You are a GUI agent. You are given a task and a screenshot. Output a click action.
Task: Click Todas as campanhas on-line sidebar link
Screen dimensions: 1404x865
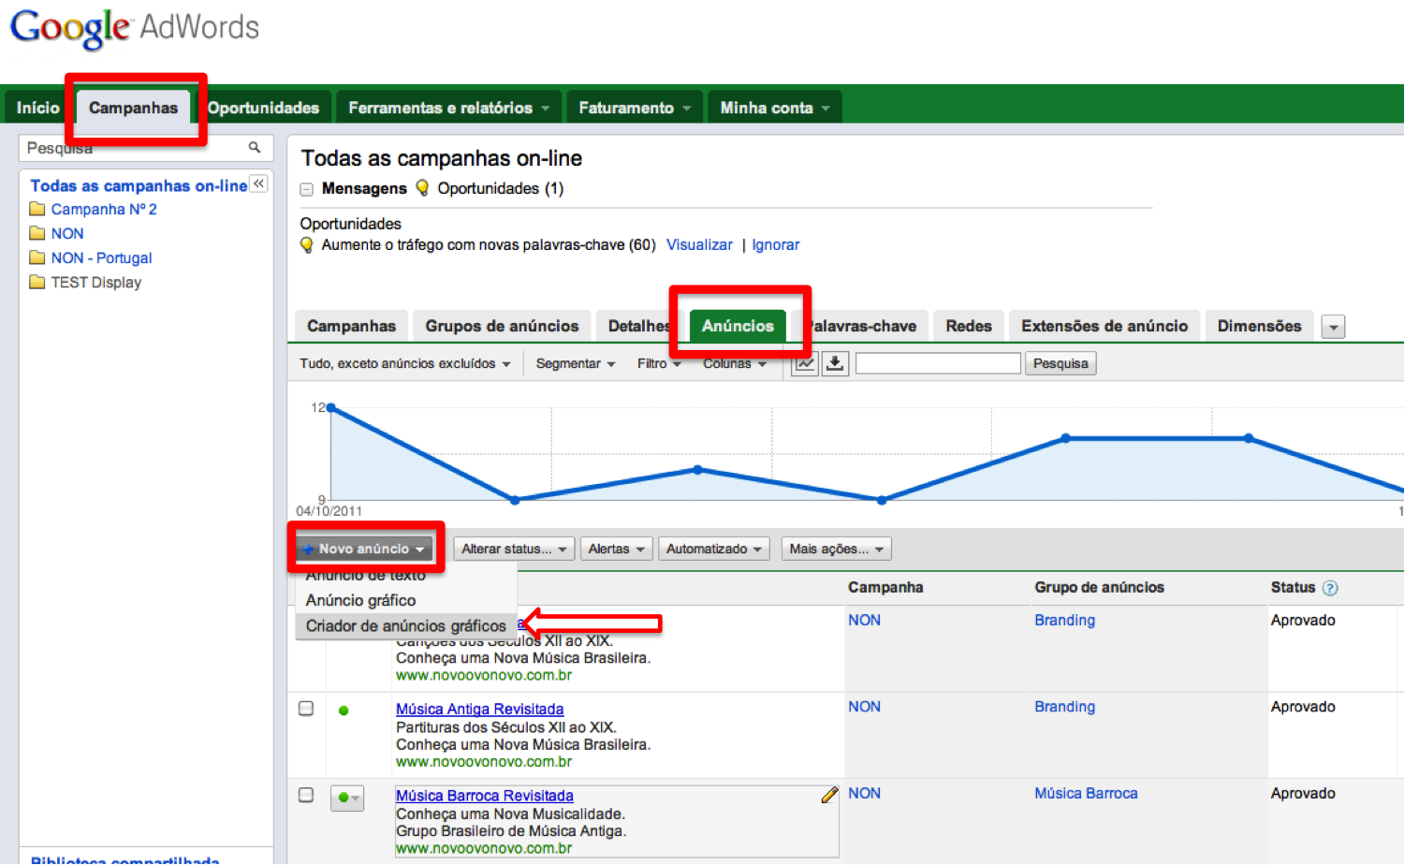click(139, 185)
